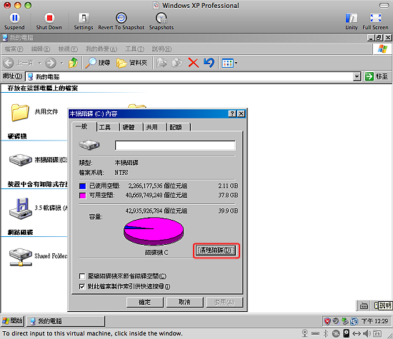The image size is (393, 339).
Task: Click the 確定 OK button
Action: click(x=144, y=302)
